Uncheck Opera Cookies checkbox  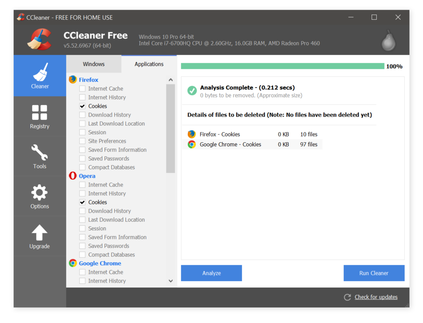[82, 202]
